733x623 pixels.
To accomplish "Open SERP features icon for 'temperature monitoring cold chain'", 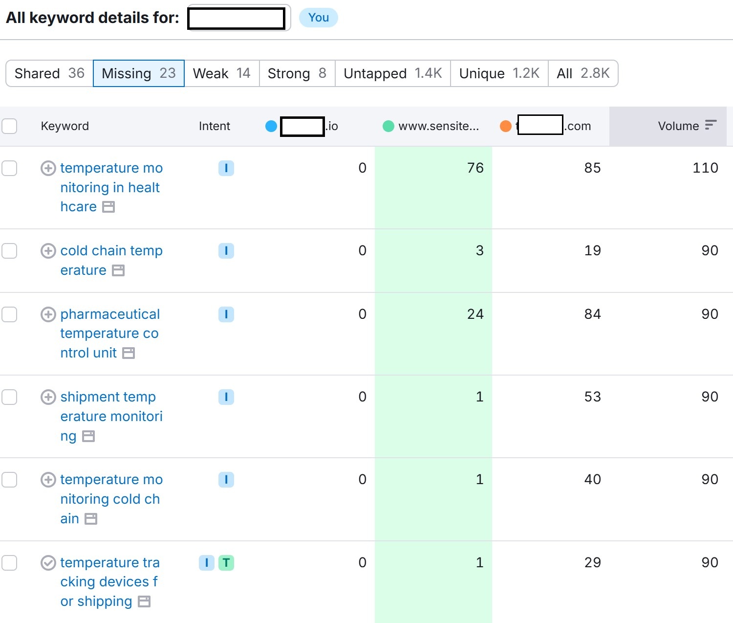I will pyautogui.click(x=90, y=519).
